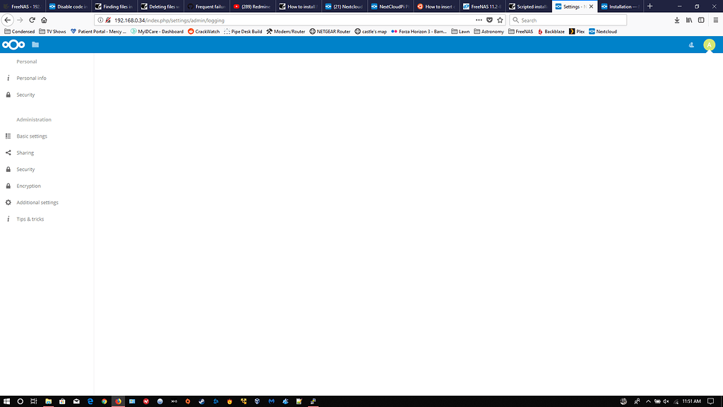Click the Encryption lock icon

coord(8,186)
